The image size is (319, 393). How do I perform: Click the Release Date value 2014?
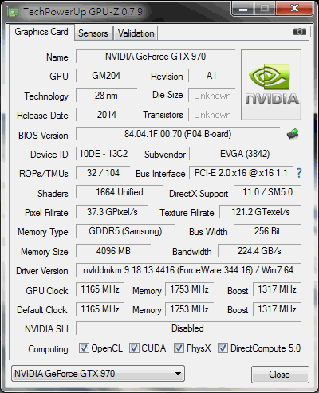click(106, 115)
